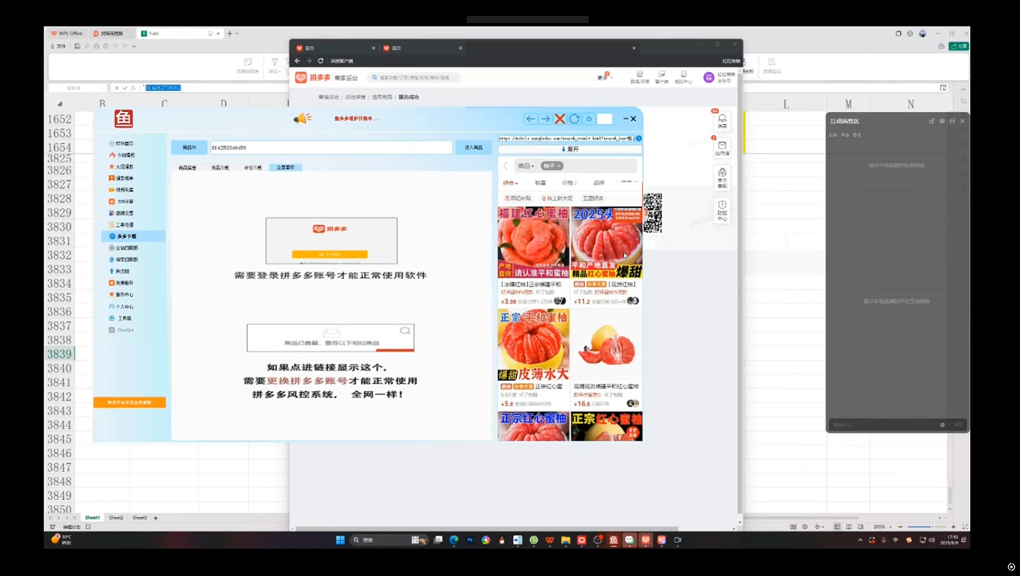Click the orange button at sidebar bottom
The height and width of the screenshot is (576, 1020).
coord(129,403)
